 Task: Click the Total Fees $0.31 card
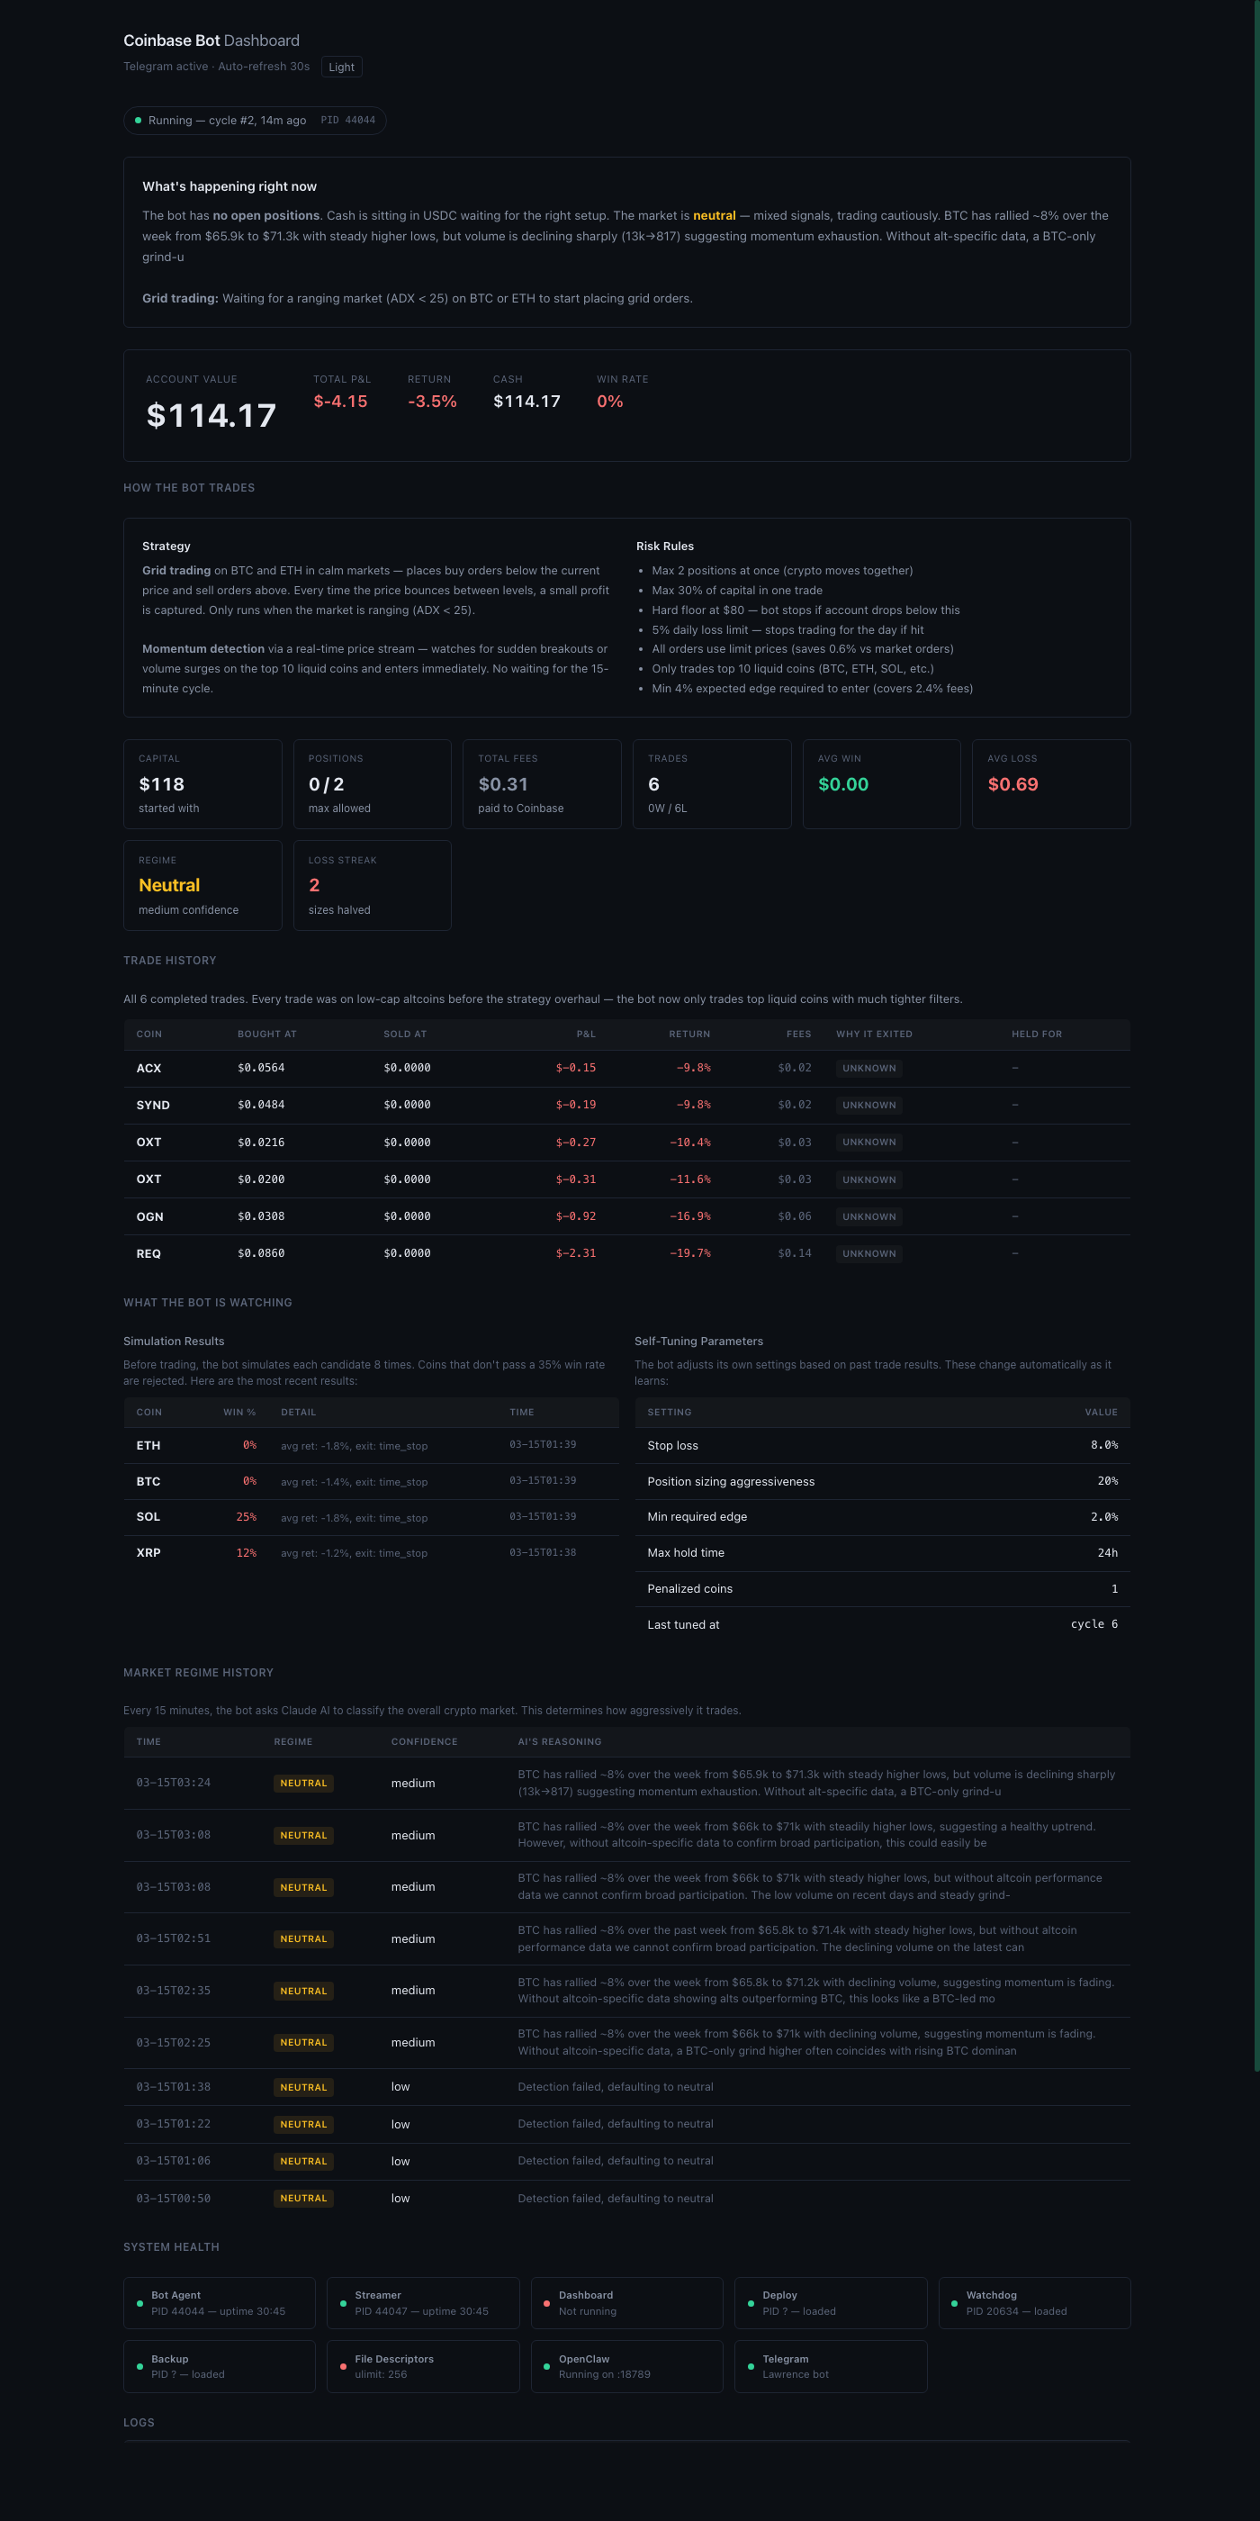pos(542,784)
